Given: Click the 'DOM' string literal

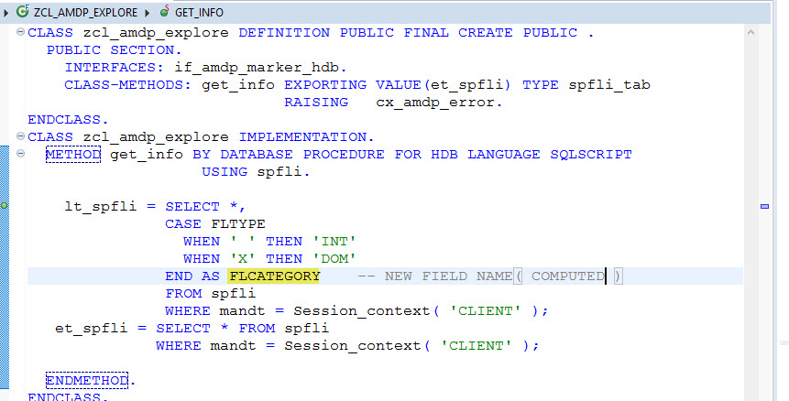Looking at the screenshot, I should [x=334, y=259].
